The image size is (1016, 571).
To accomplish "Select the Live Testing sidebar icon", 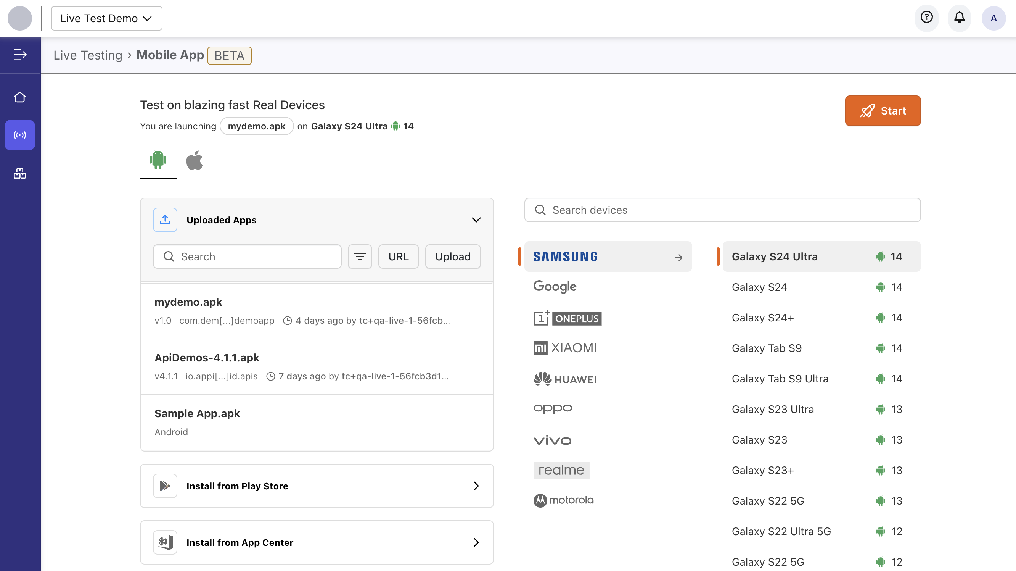I will (x=20, y=135).
